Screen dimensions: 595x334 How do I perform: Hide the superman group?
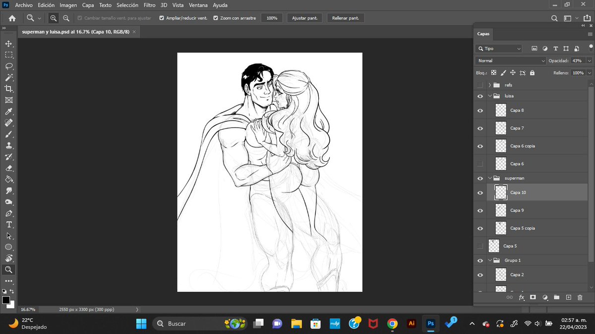[480, 178]
